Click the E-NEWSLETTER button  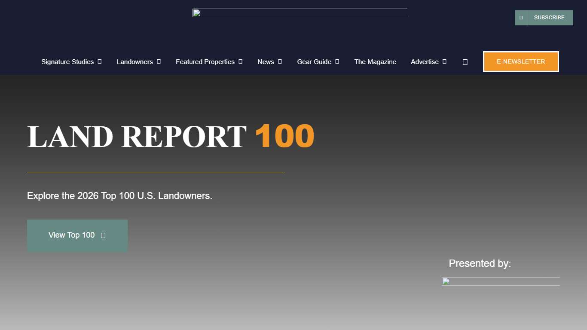pyautogui.click(x=520, y=61)
